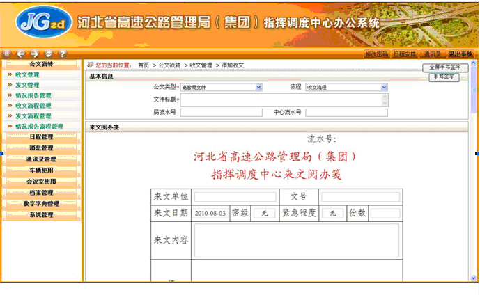
Task: Open the 公文类型 dropdown
Action: pyautogui.click(x=221, y=88)
